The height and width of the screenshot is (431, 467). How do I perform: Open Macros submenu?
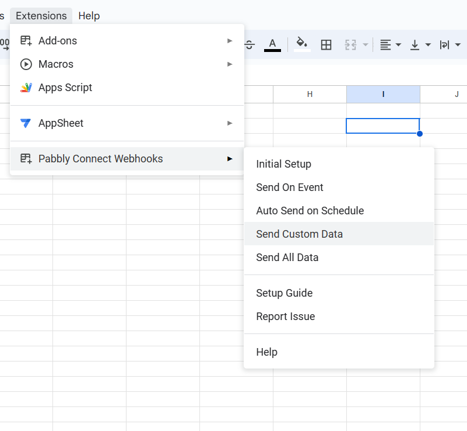pyautogui.click(x=127, y=64)
